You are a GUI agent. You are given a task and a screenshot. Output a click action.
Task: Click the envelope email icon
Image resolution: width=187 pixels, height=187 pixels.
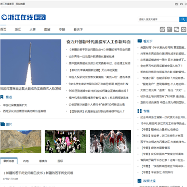183,30
